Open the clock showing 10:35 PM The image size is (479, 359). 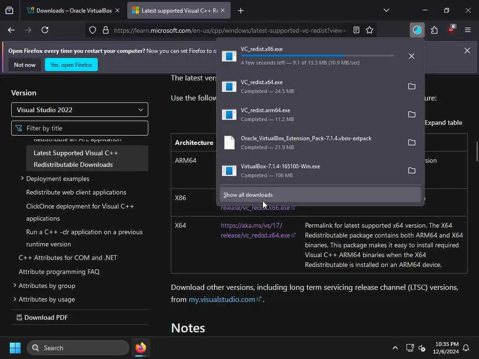point(446,348)
